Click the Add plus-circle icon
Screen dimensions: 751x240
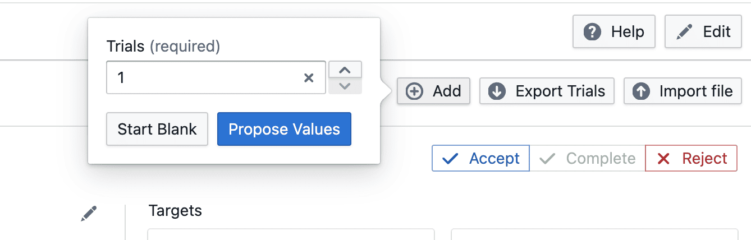point(414,91)
